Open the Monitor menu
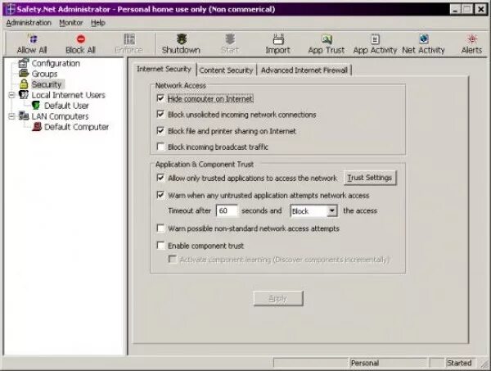Viewport: 491px width, 371px height. pos(71,23)
